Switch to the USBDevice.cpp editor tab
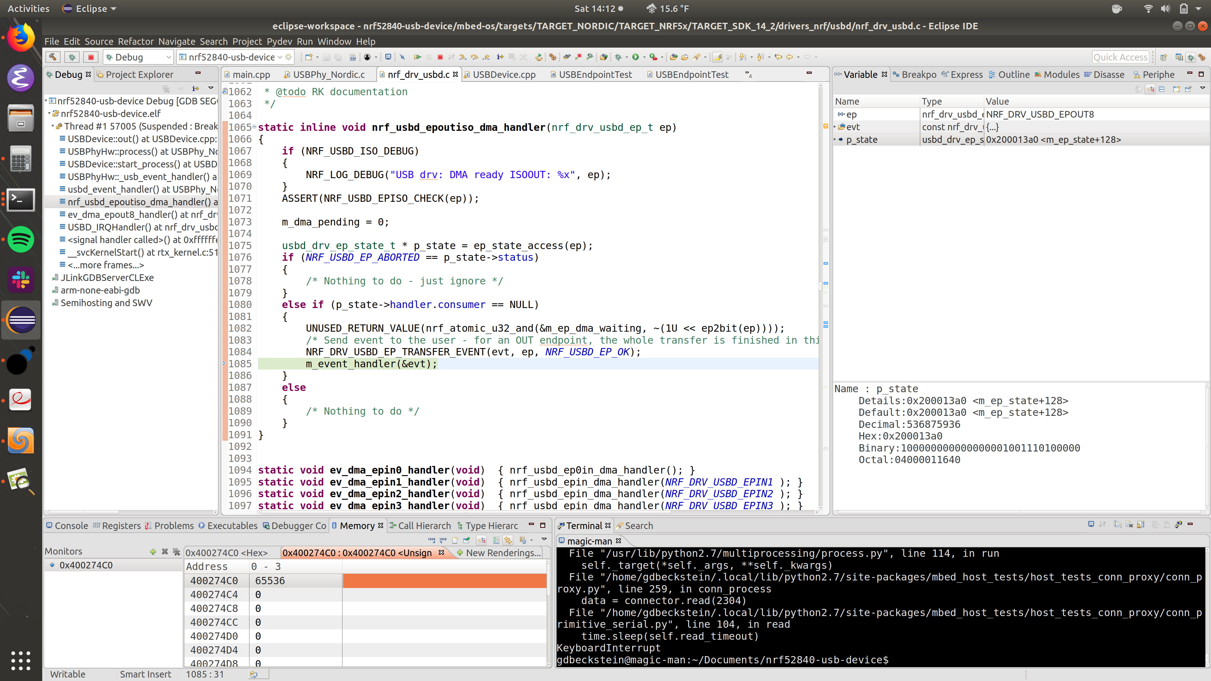This screenshot has height=681, width=1211. 504,74
